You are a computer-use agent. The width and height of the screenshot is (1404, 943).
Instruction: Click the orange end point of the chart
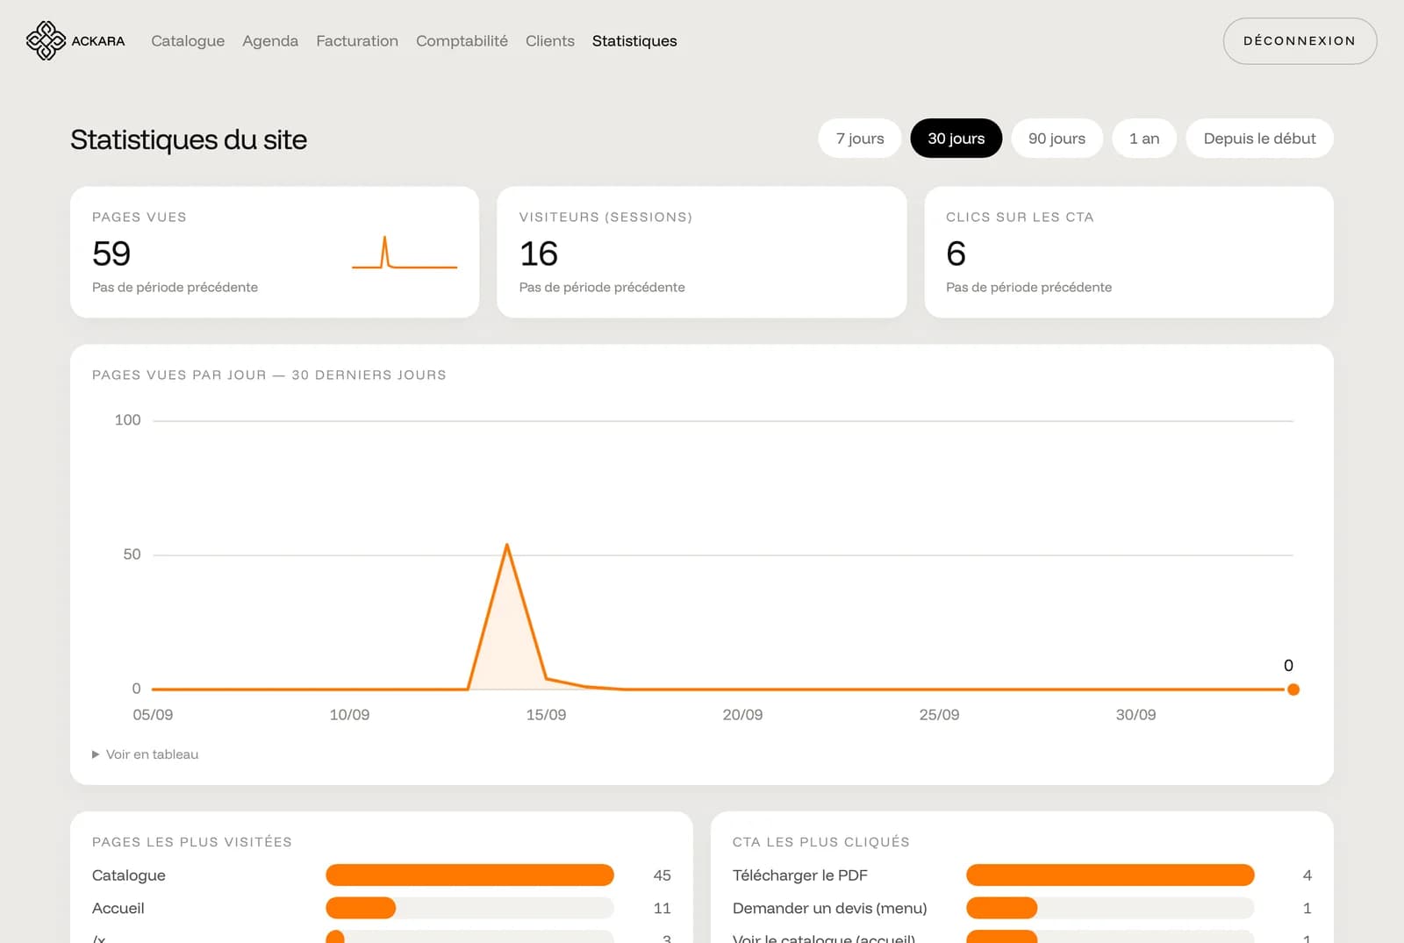click(1293, 689)
